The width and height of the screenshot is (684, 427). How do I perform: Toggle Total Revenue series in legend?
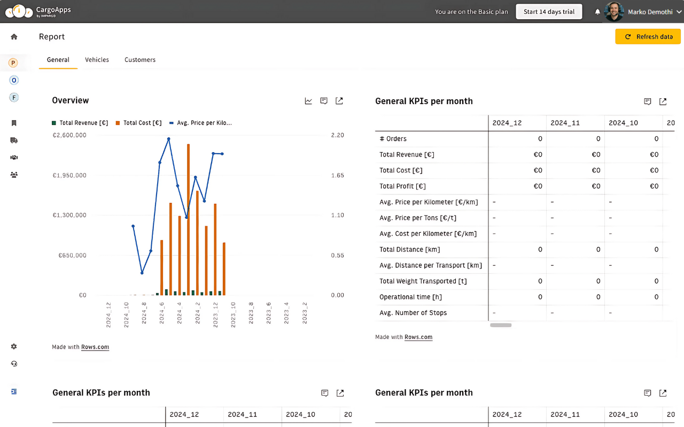(x=80, y=123)
